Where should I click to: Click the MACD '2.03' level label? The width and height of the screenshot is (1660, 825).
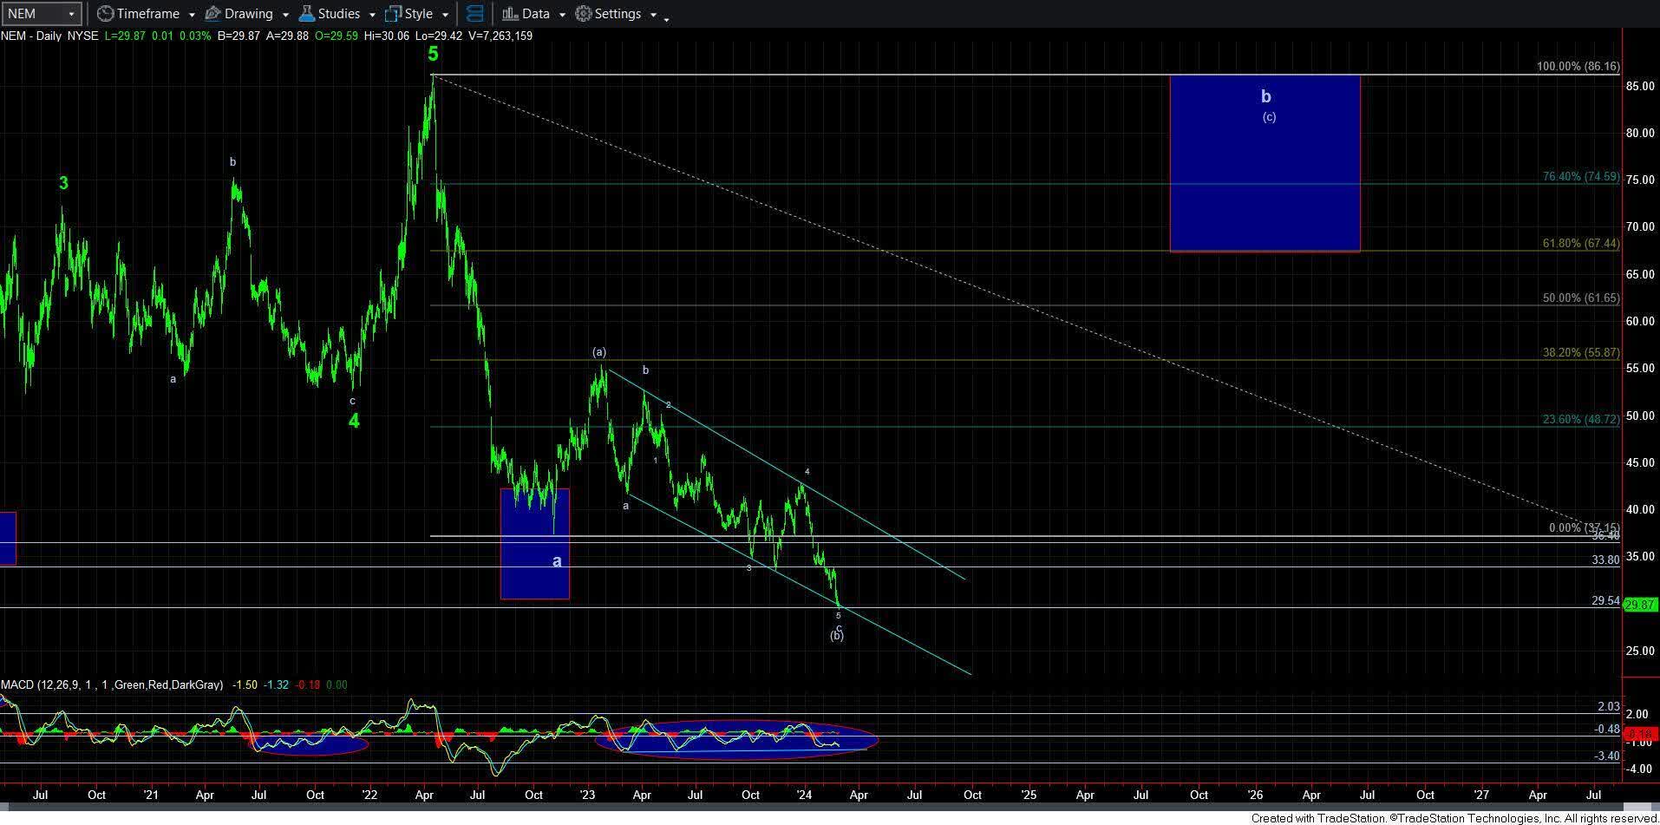tap(1608, 706)
